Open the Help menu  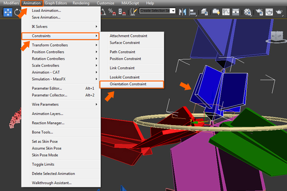[x=150, y=3]
